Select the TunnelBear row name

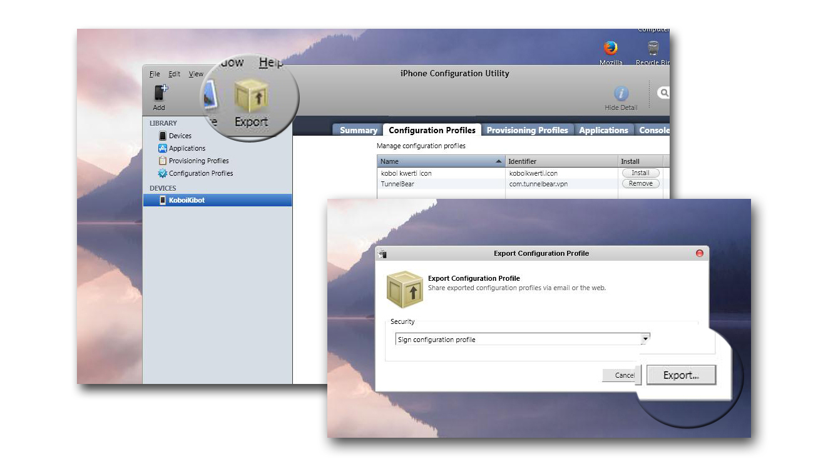pyautogui.click(x=397, y=184)
